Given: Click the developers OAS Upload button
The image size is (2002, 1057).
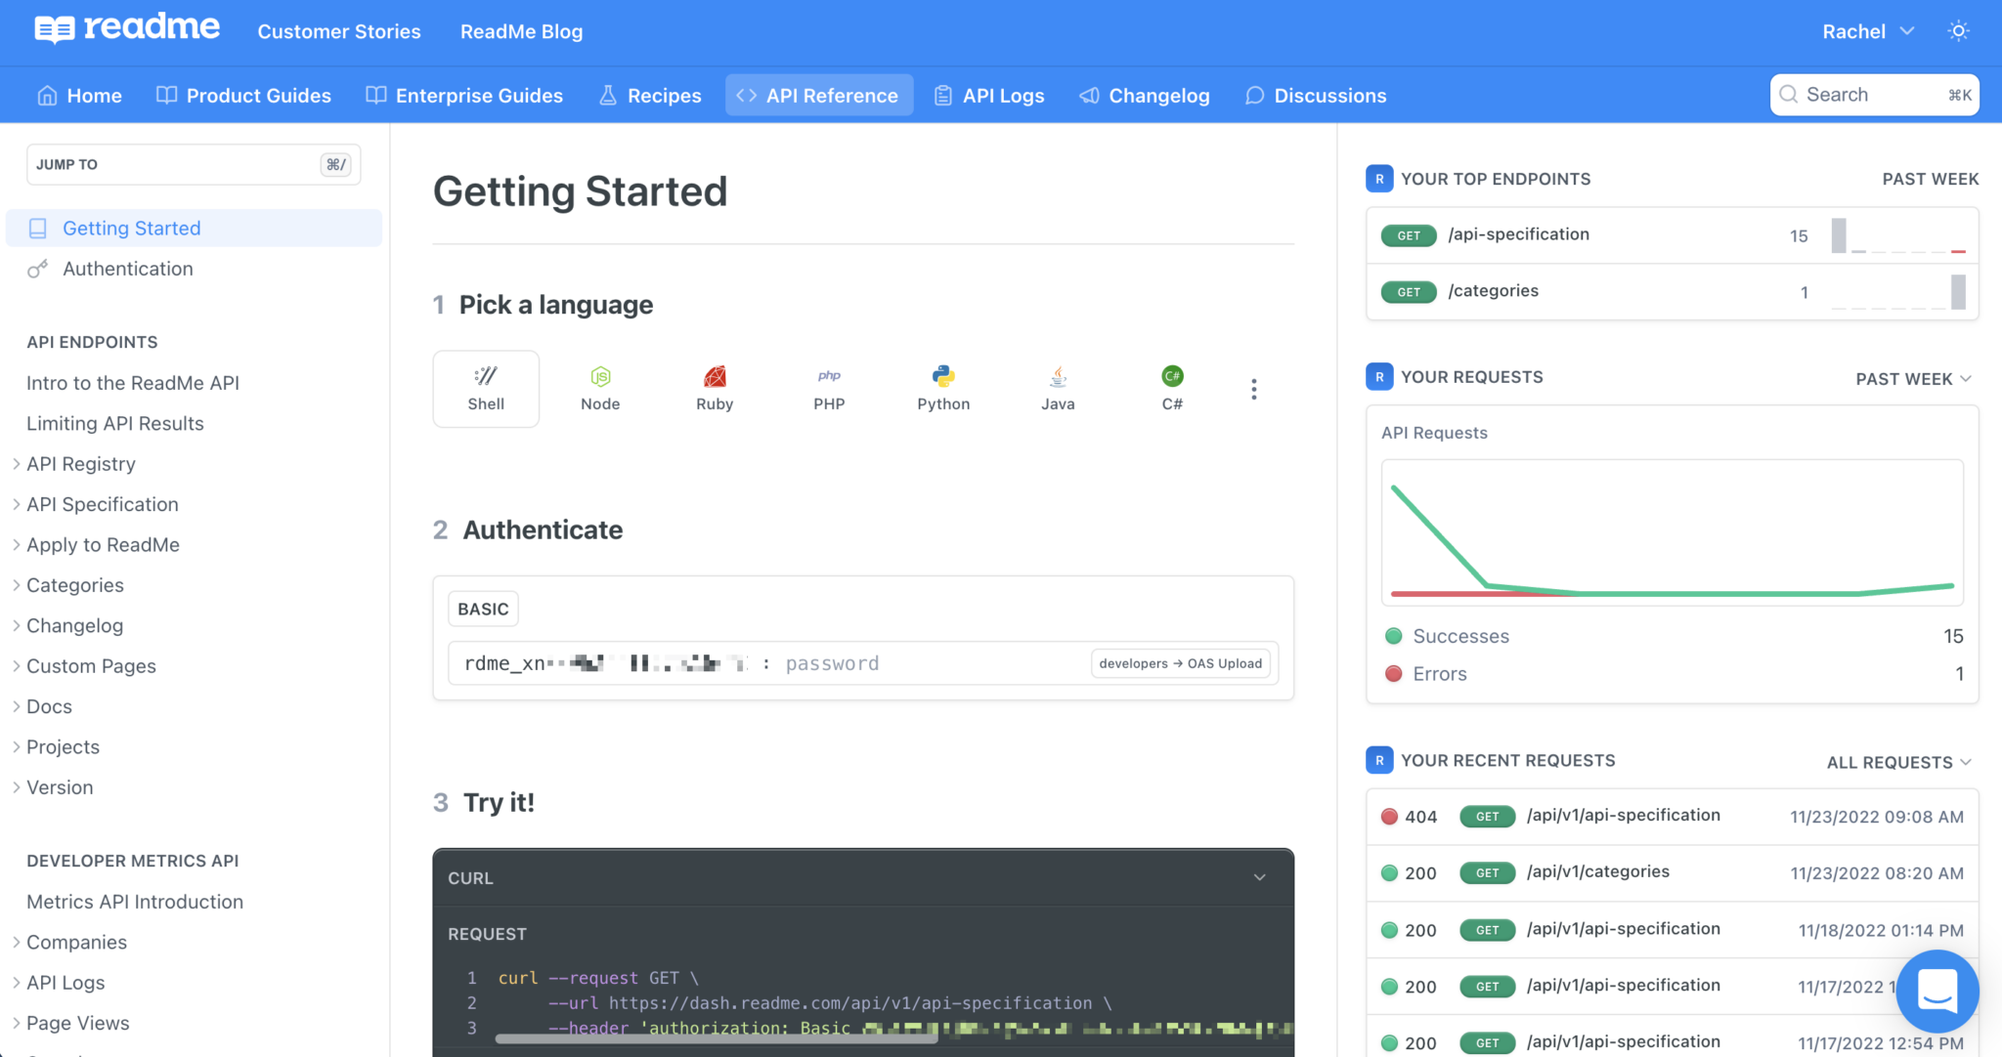Looking at the screenshot, I should (1180, 662).
